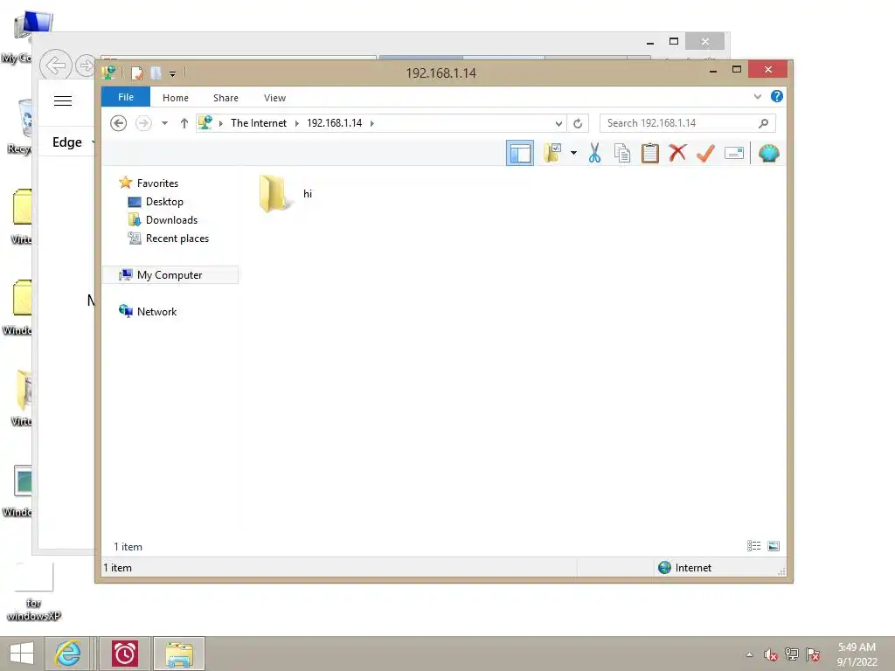Open the File ribbon tab
Screen dimensions: 895x671
126,97
